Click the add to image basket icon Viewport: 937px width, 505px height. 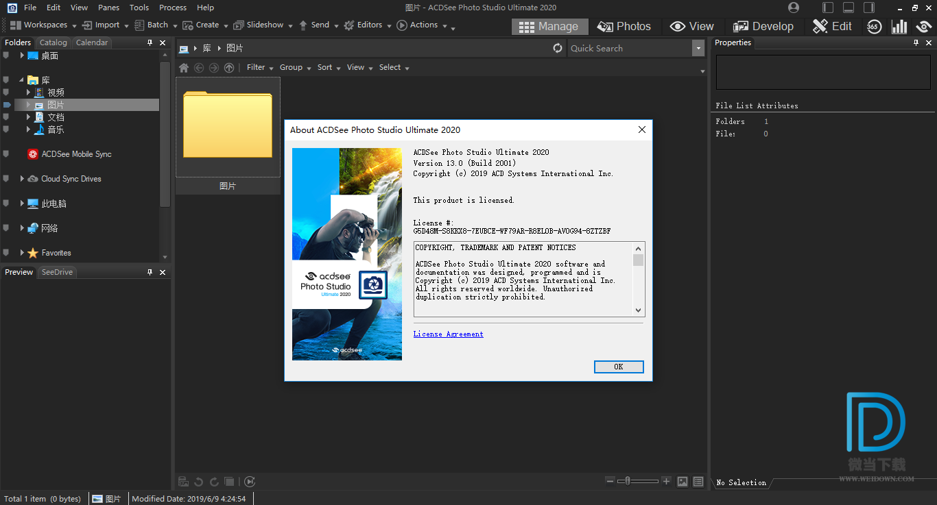tap(184, 482)
